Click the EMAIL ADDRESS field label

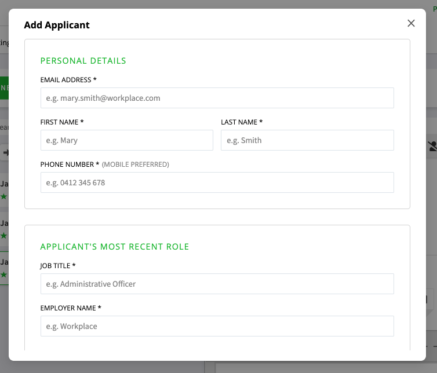(68, 80)
